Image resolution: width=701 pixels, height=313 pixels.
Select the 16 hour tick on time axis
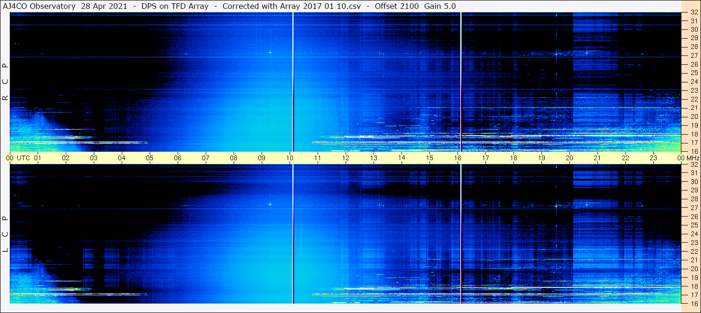click(457, 158)
